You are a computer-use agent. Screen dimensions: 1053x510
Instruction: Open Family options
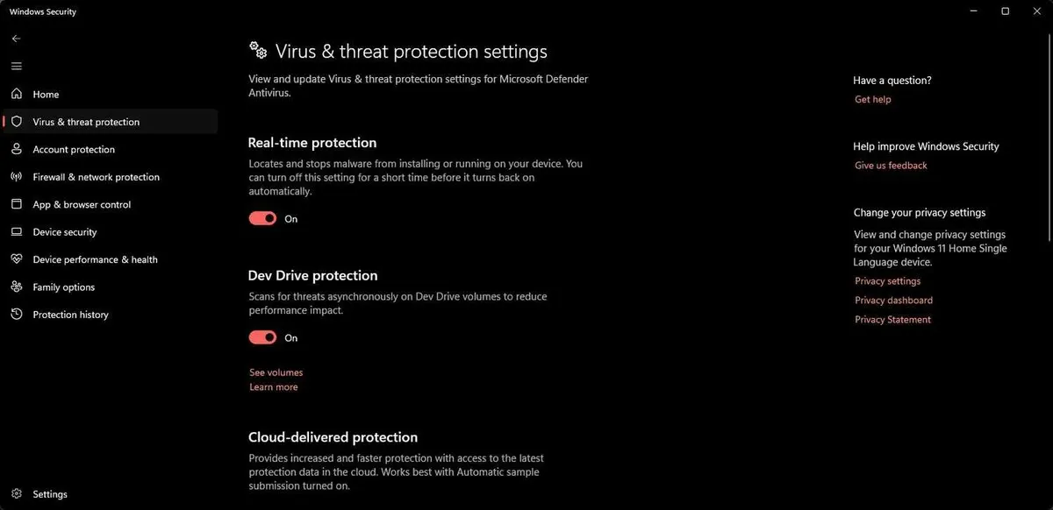[x=63, y=287]
